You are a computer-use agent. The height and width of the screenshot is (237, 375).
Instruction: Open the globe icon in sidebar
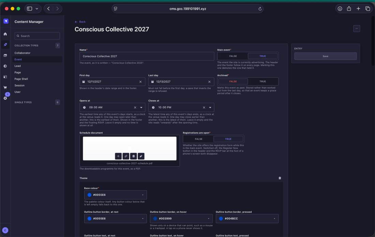(5, 66)
